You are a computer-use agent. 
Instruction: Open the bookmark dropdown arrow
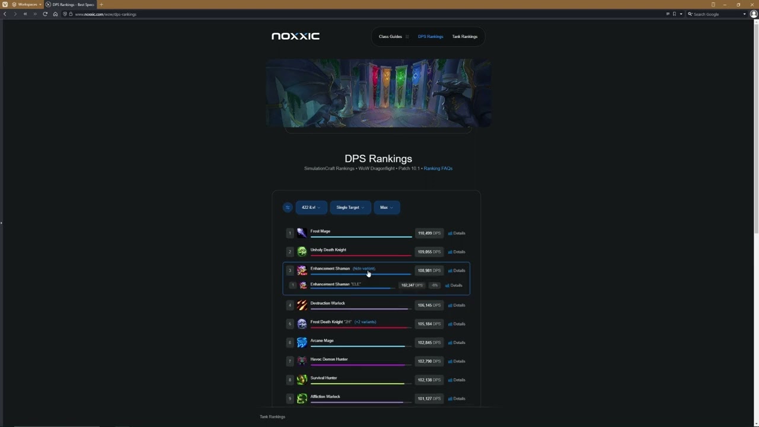[681, 14]
